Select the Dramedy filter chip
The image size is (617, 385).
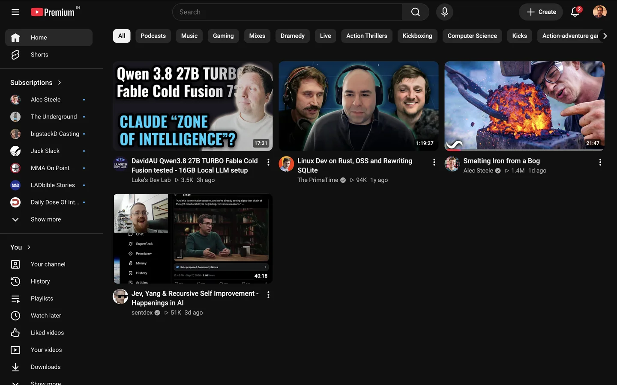coord(293,36)
